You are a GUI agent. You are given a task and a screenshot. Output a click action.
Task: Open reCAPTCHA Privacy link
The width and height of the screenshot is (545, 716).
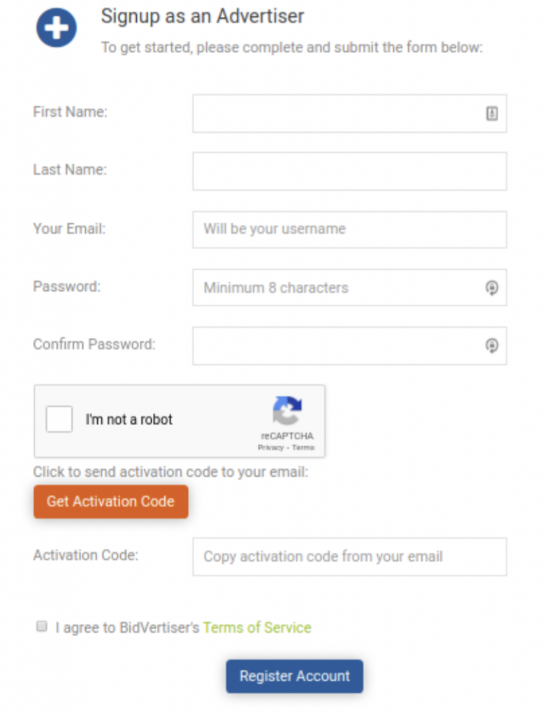[270, 447]
